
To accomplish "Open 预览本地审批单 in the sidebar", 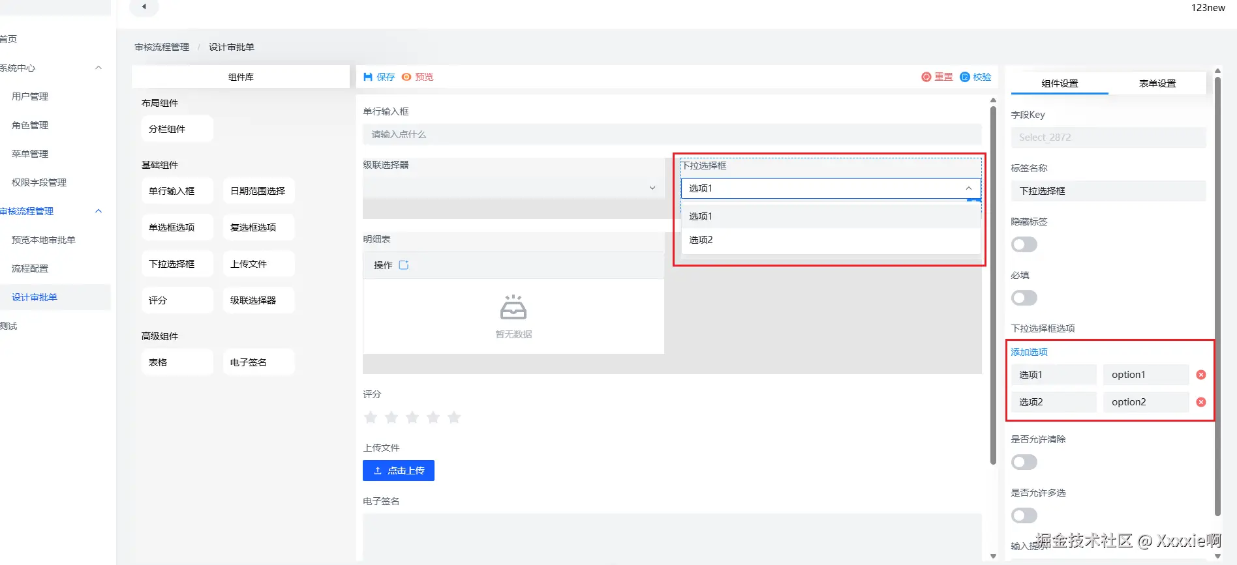I will coord(44,240).
